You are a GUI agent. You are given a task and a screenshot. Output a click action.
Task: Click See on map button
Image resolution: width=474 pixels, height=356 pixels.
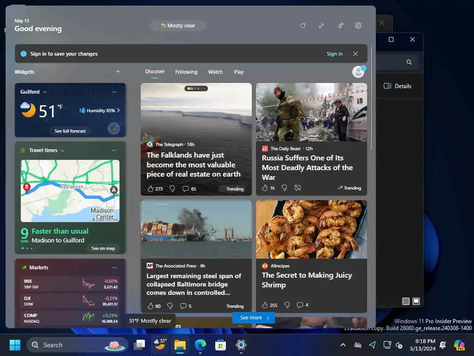[103, 248]
